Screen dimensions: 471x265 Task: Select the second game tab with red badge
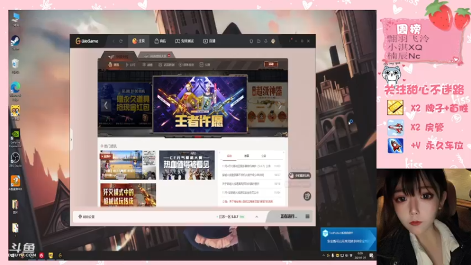(157, 56)
